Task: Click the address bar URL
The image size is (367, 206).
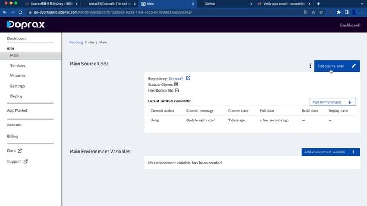Action: tap(112, 12)
